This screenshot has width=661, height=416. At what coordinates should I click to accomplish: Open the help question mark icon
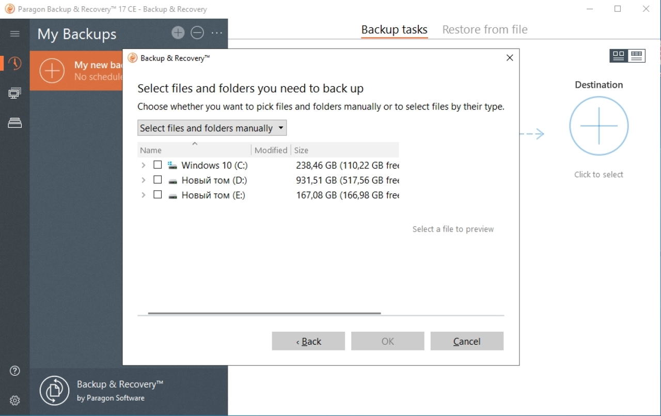coord(15,371)
